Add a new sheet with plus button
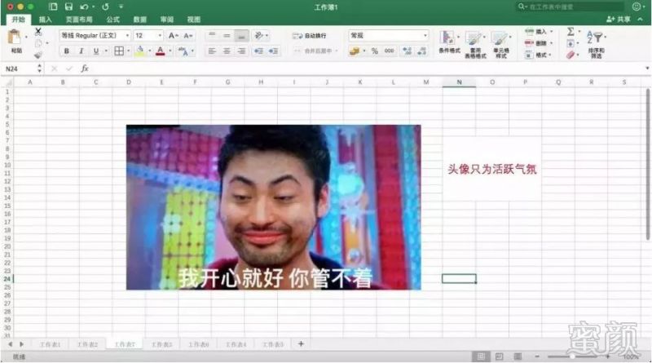The height and width of the screenshot is (363, 652). 301,344
